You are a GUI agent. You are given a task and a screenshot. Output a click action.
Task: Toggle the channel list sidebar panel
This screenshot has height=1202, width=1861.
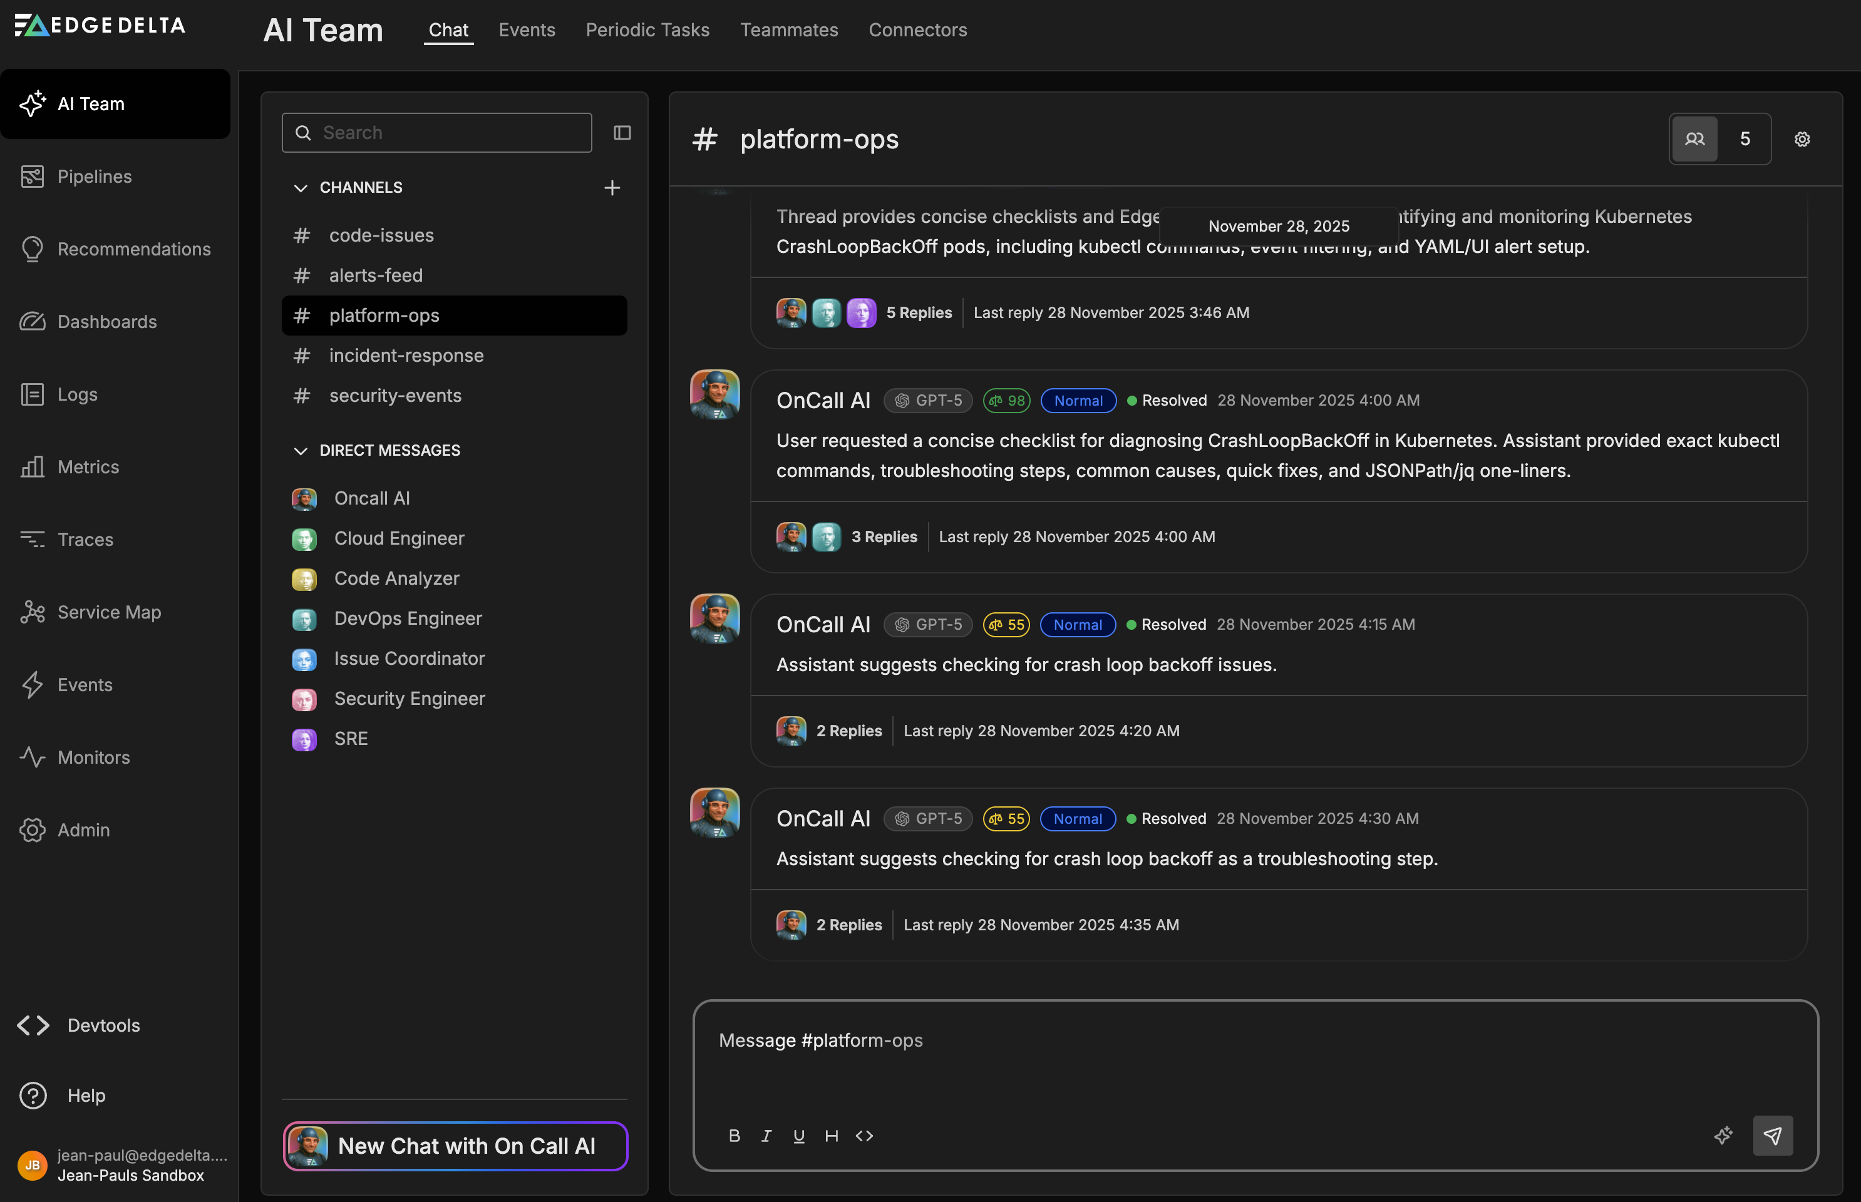pos(622,133)
